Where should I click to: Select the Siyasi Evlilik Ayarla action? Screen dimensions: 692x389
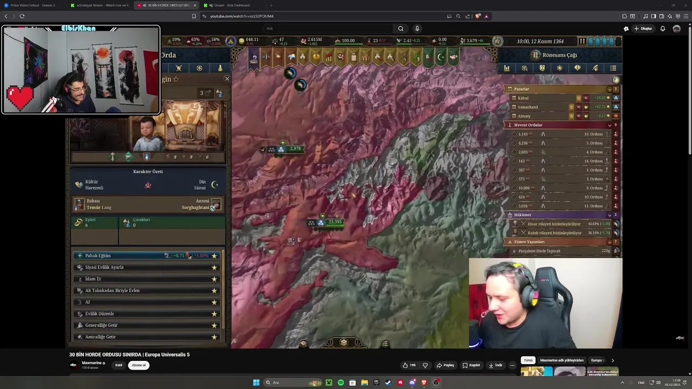(148, 267)
